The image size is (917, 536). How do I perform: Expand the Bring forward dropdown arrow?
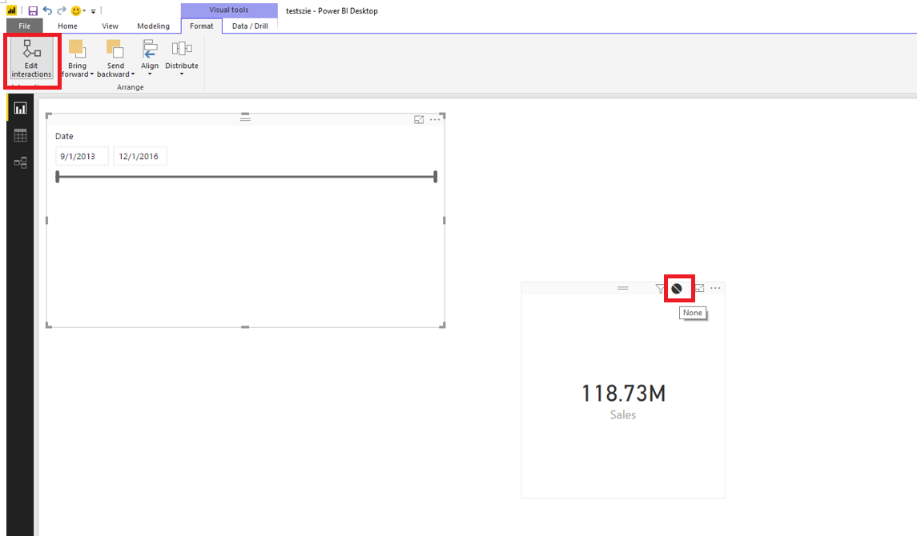pyautogui.click(x=92, y=74)
